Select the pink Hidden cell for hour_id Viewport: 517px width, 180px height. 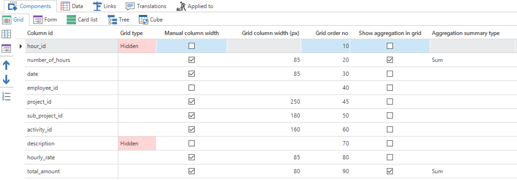coord(137,46)
